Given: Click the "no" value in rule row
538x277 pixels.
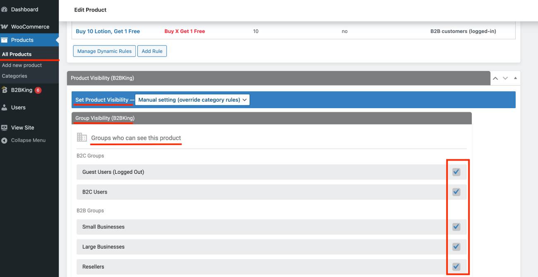Looking at the screenshot, I should pos(345,31).
